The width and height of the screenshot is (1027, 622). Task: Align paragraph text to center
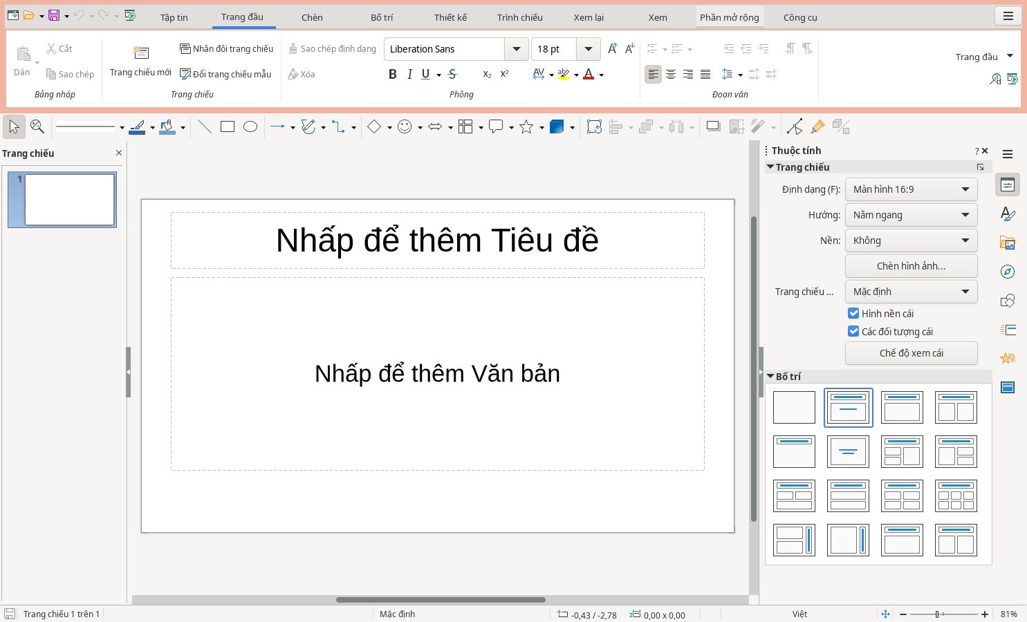pyautogui.click(x=671, y=74)
